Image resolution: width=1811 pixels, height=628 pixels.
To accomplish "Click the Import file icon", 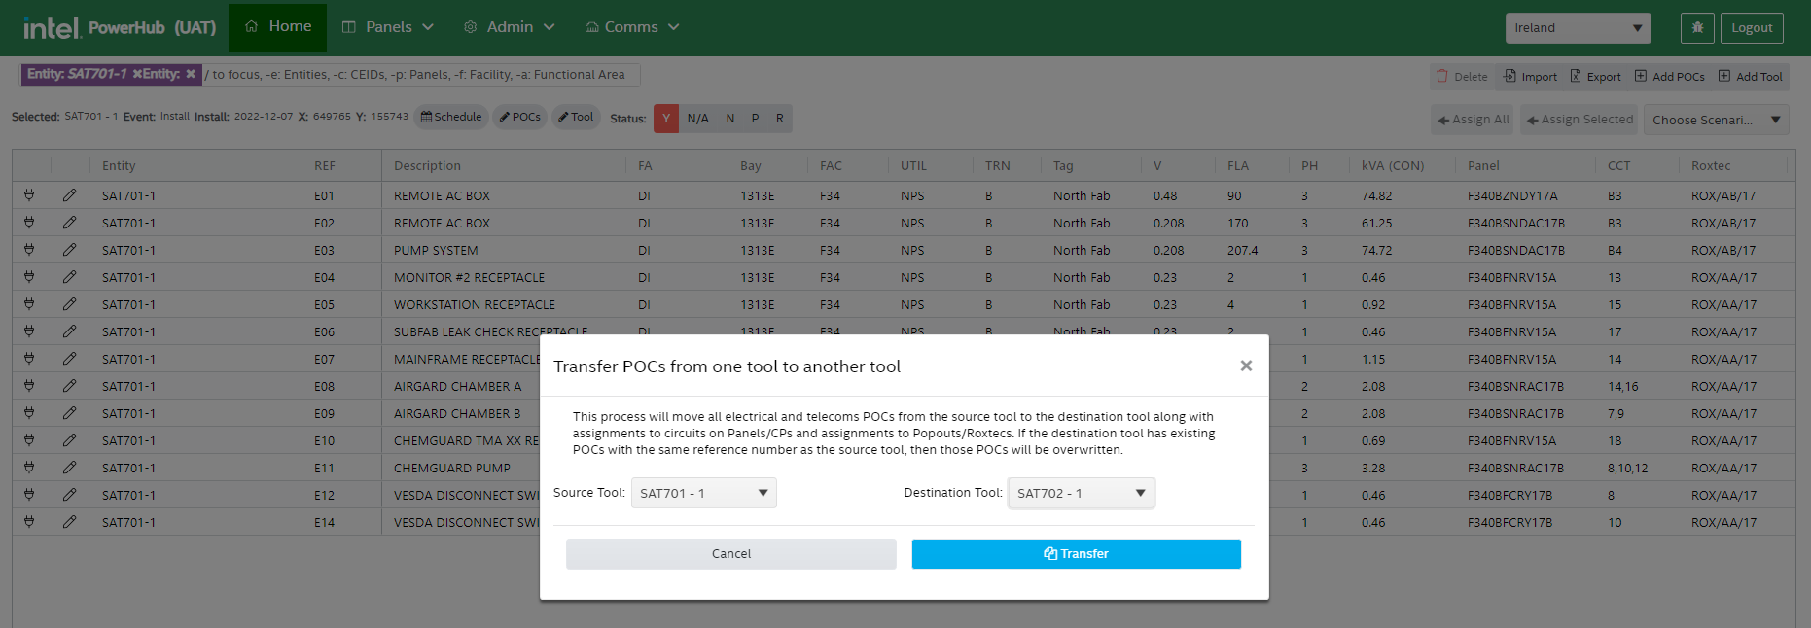I will point(1509,76).
